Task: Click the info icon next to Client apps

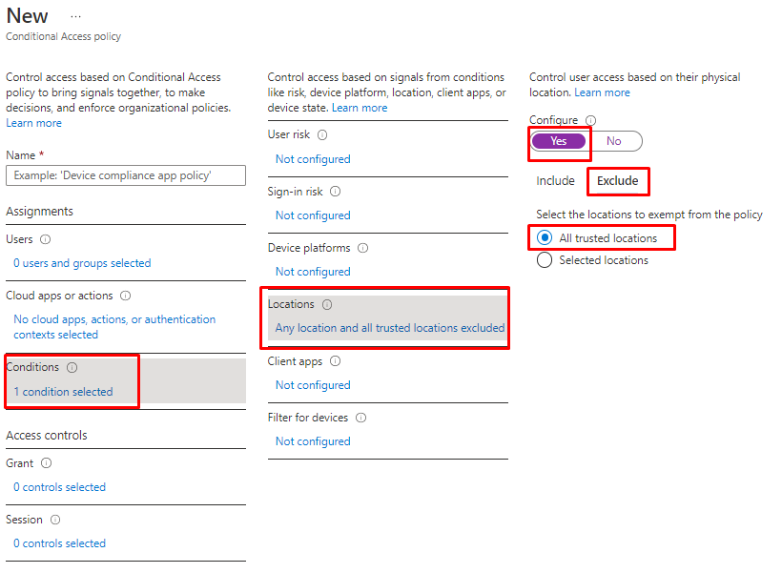Action: (x=335, y=361)
